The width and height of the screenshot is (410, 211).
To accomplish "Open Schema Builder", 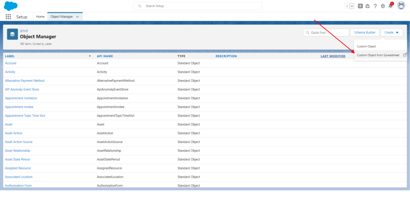I will pyautogui.click(x=365, y=32).
